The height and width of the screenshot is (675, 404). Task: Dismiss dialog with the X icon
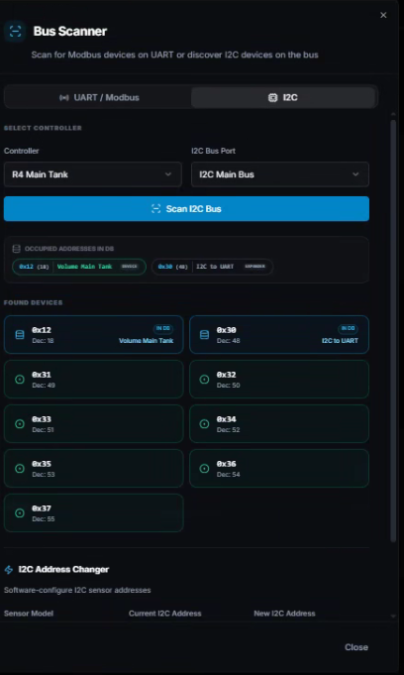coord(383,15)
